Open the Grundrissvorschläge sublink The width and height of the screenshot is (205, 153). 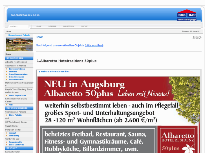[x=18, y=74]
